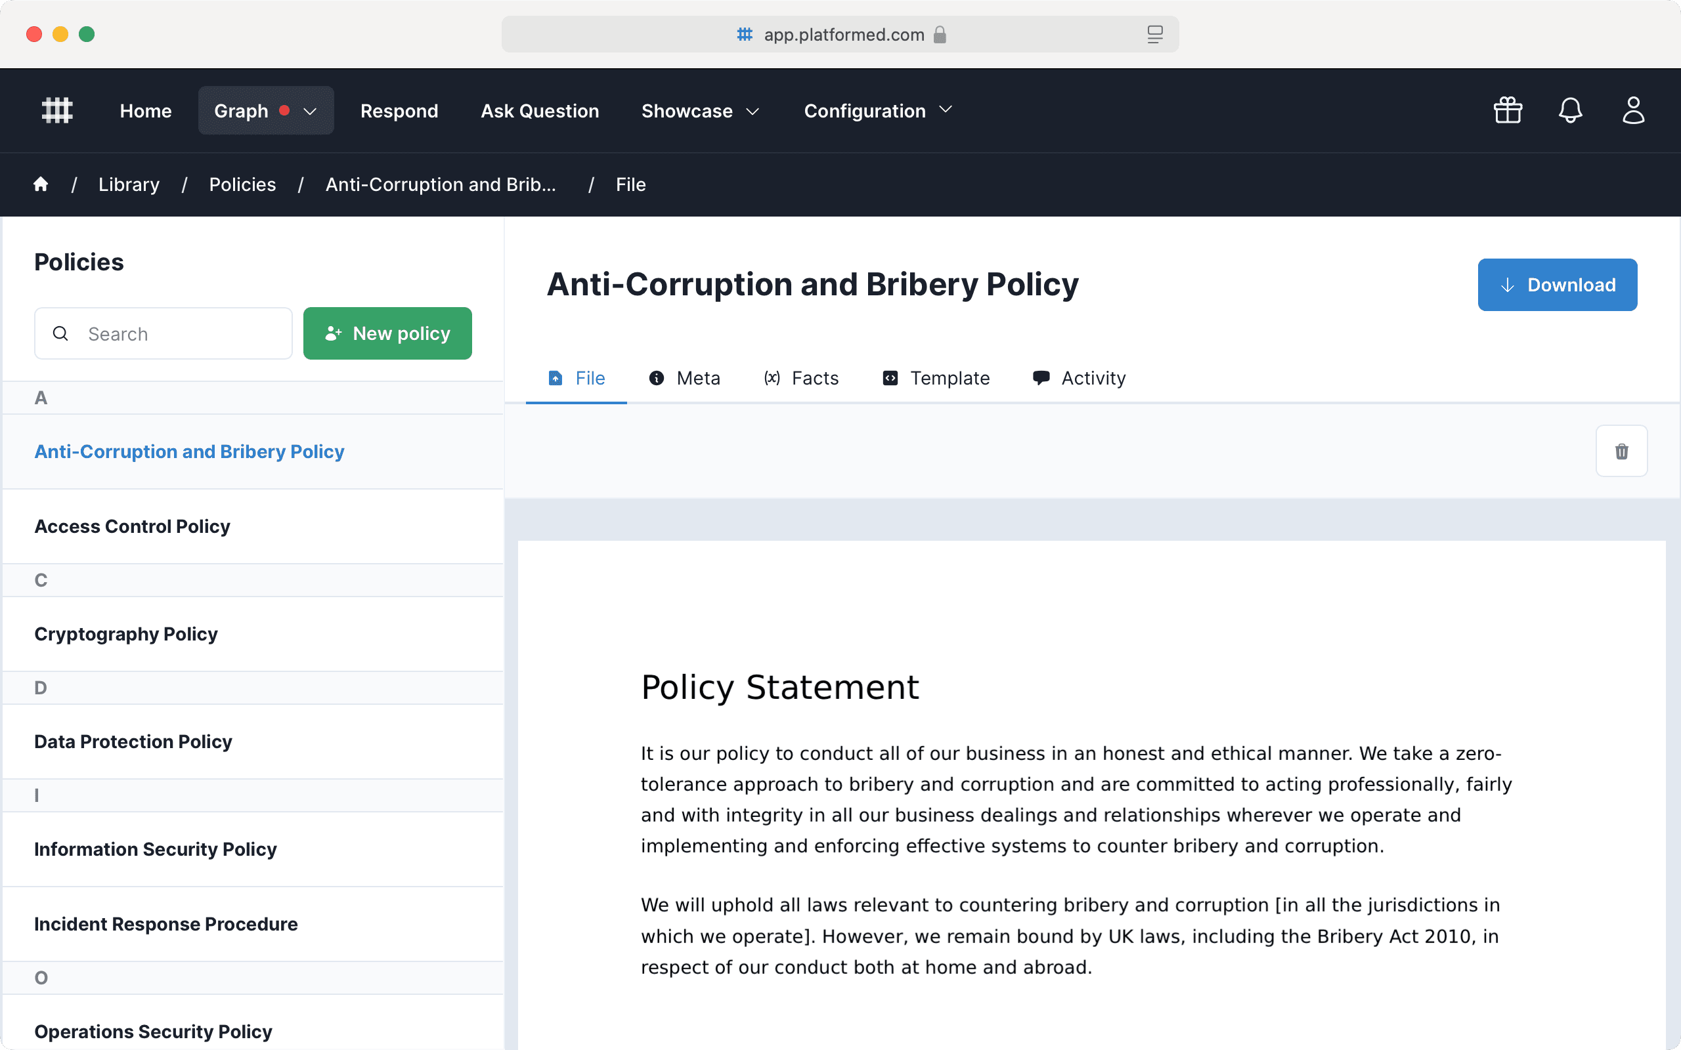
Task: Click the Download button
Action: (x=1557, y=285)
